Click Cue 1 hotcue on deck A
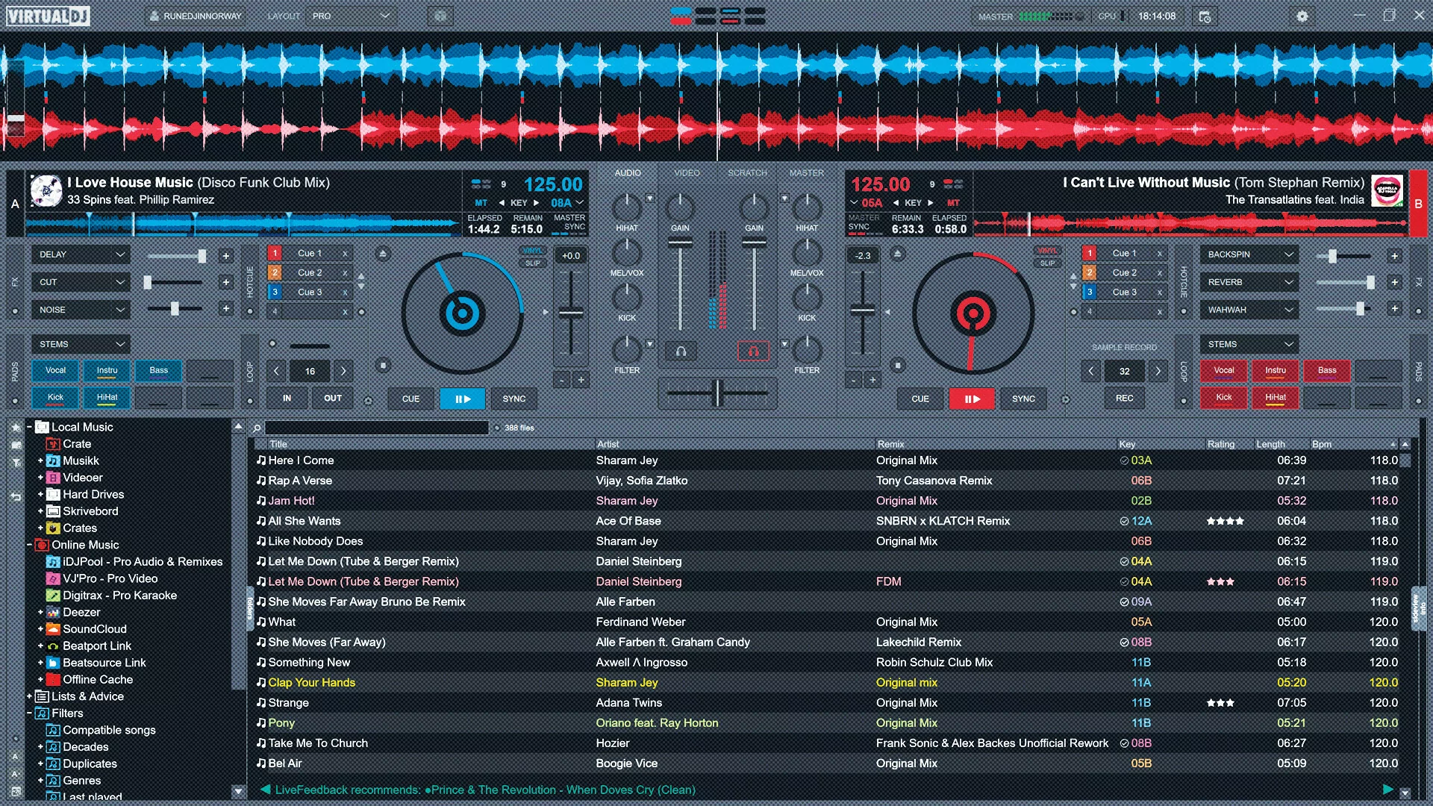 pyautogui.click(x=309, y=254)
